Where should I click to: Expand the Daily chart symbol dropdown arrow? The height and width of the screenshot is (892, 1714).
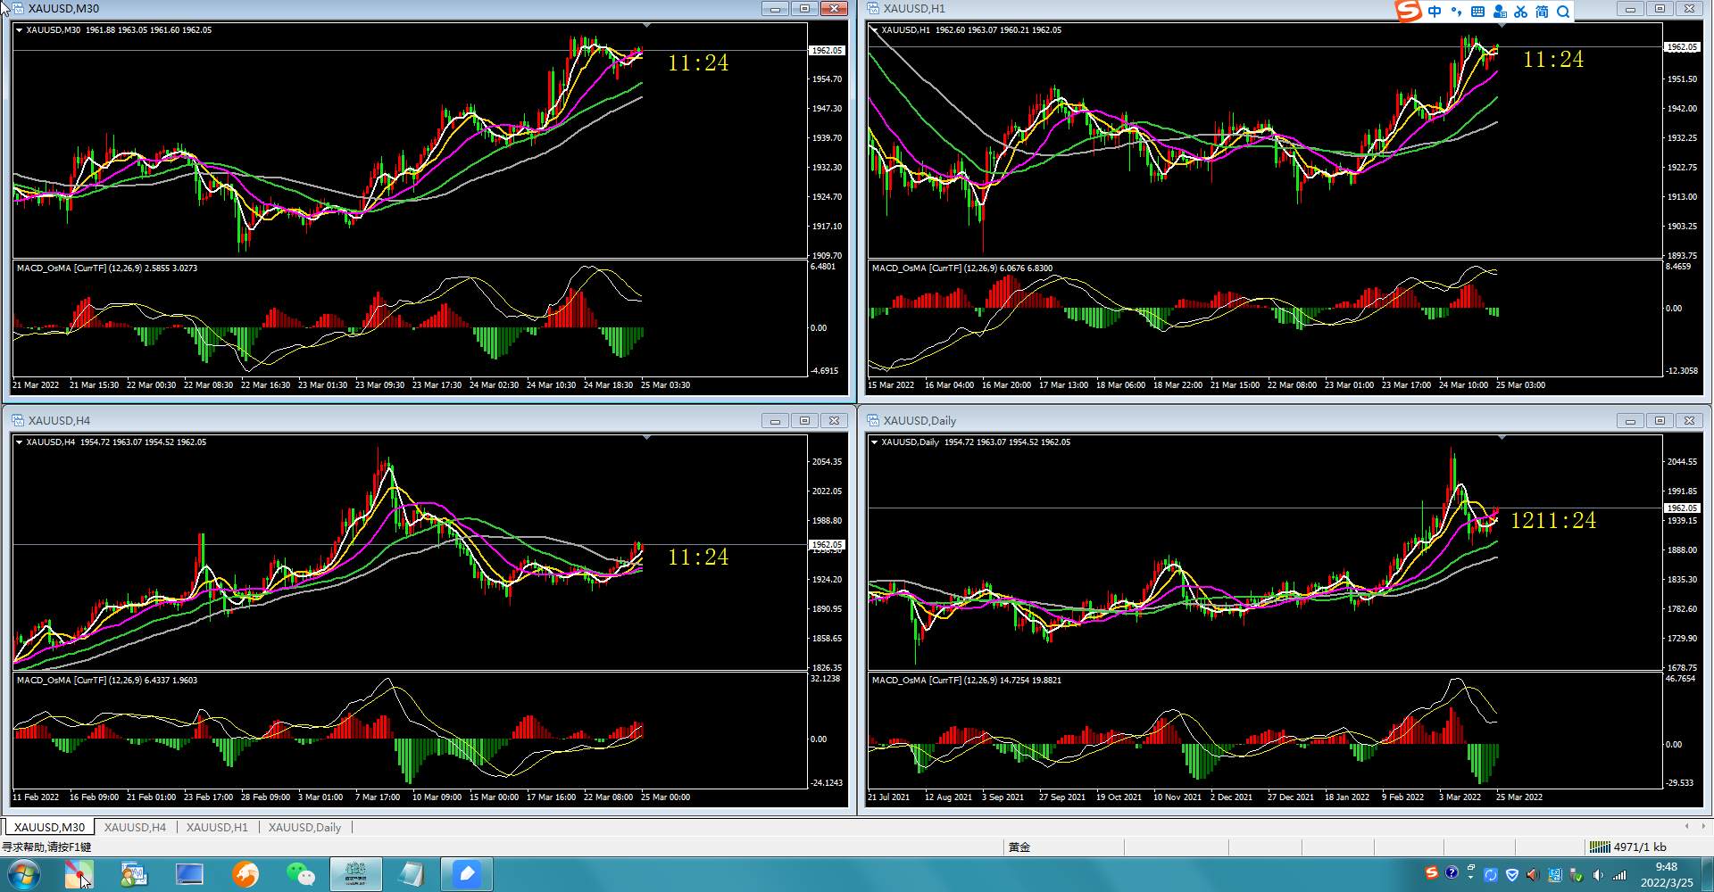pyautogui.click(x=874, y=442)
